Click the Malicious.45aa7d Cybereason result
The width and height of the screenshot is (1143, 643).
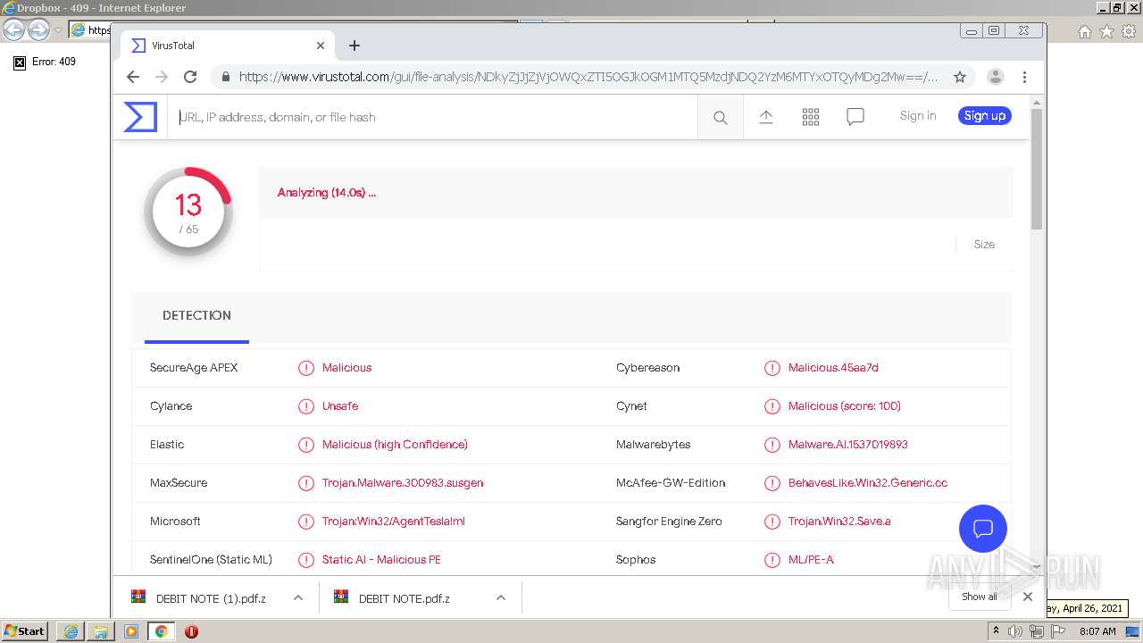coord(833,368)
